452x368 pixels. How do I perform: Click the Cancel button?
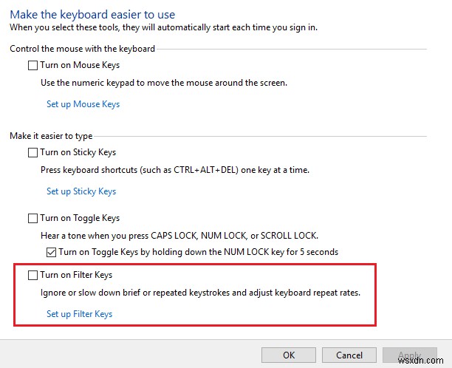tap(352, 355)
